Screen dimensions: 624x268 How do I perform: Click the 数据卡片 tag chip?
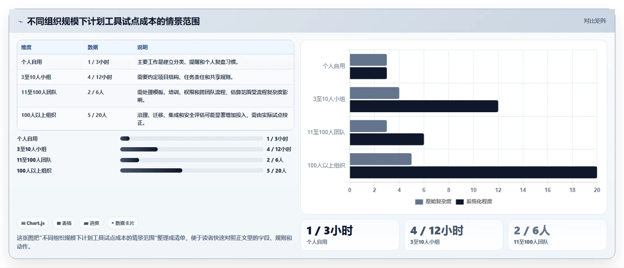click(x=123, y=223)
